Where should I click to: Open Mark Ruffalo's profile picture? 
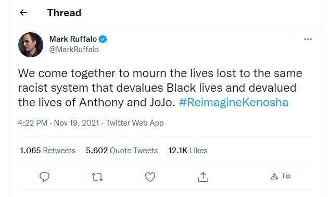31,45
